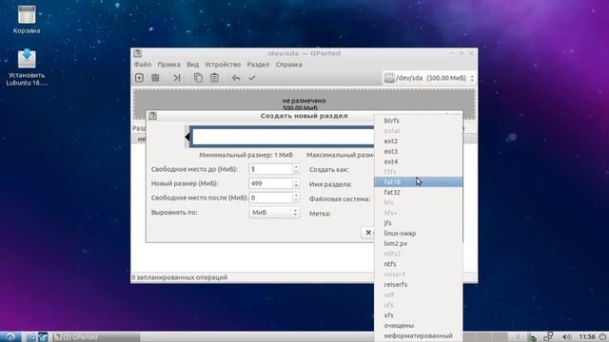Click the Установить Lubuntu 18 desktop icon
609x342 pixels.
pos(27,67)
